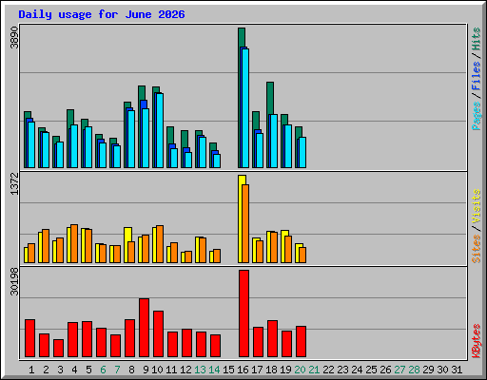Image resolution: width=487 pixels, height=380 pixels.
Task: Click the green Hits bar for day 18
Action: (270, 98)
